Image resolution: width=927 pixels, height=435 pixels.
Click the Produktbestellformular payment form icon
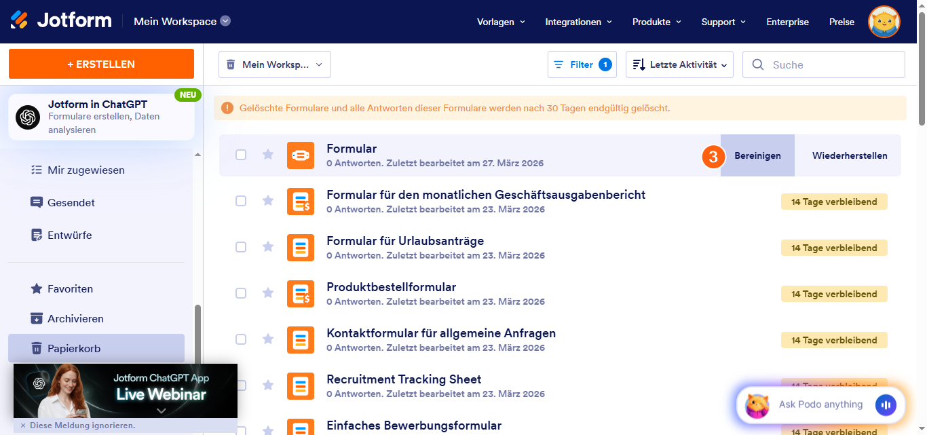point(301,293)
